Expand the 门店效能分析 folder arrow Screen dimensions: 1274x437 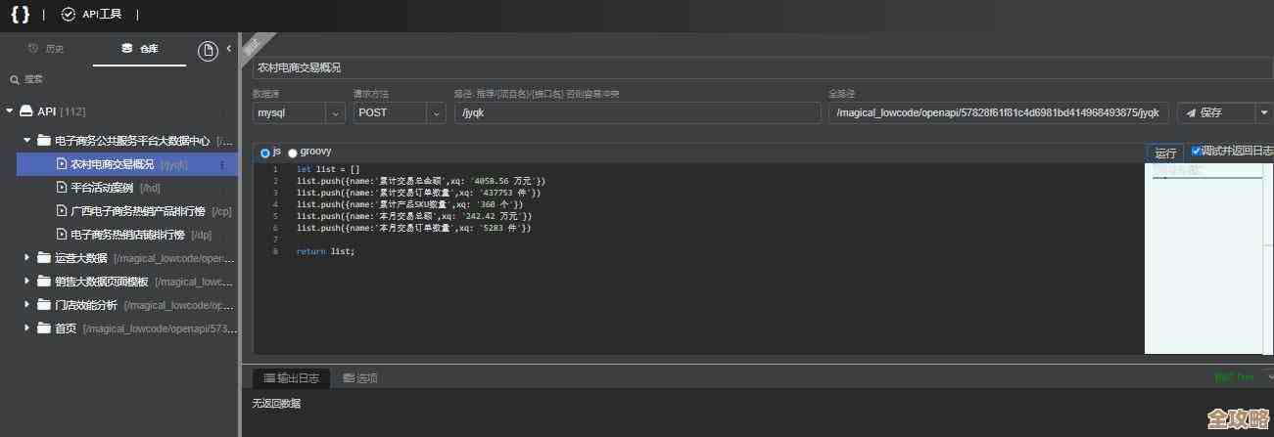click(x=27, y=305)
